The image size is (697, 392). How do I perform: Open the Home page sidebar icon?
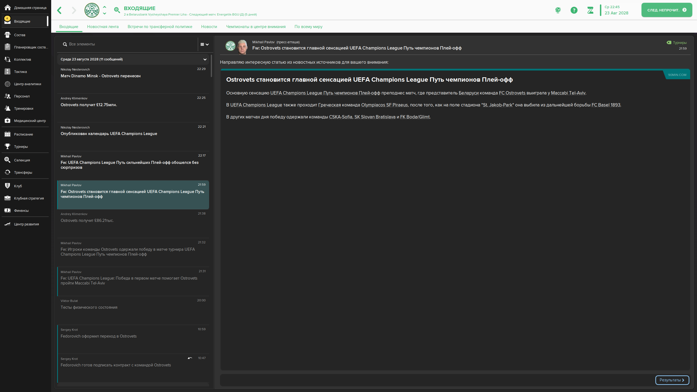[8, 8]
